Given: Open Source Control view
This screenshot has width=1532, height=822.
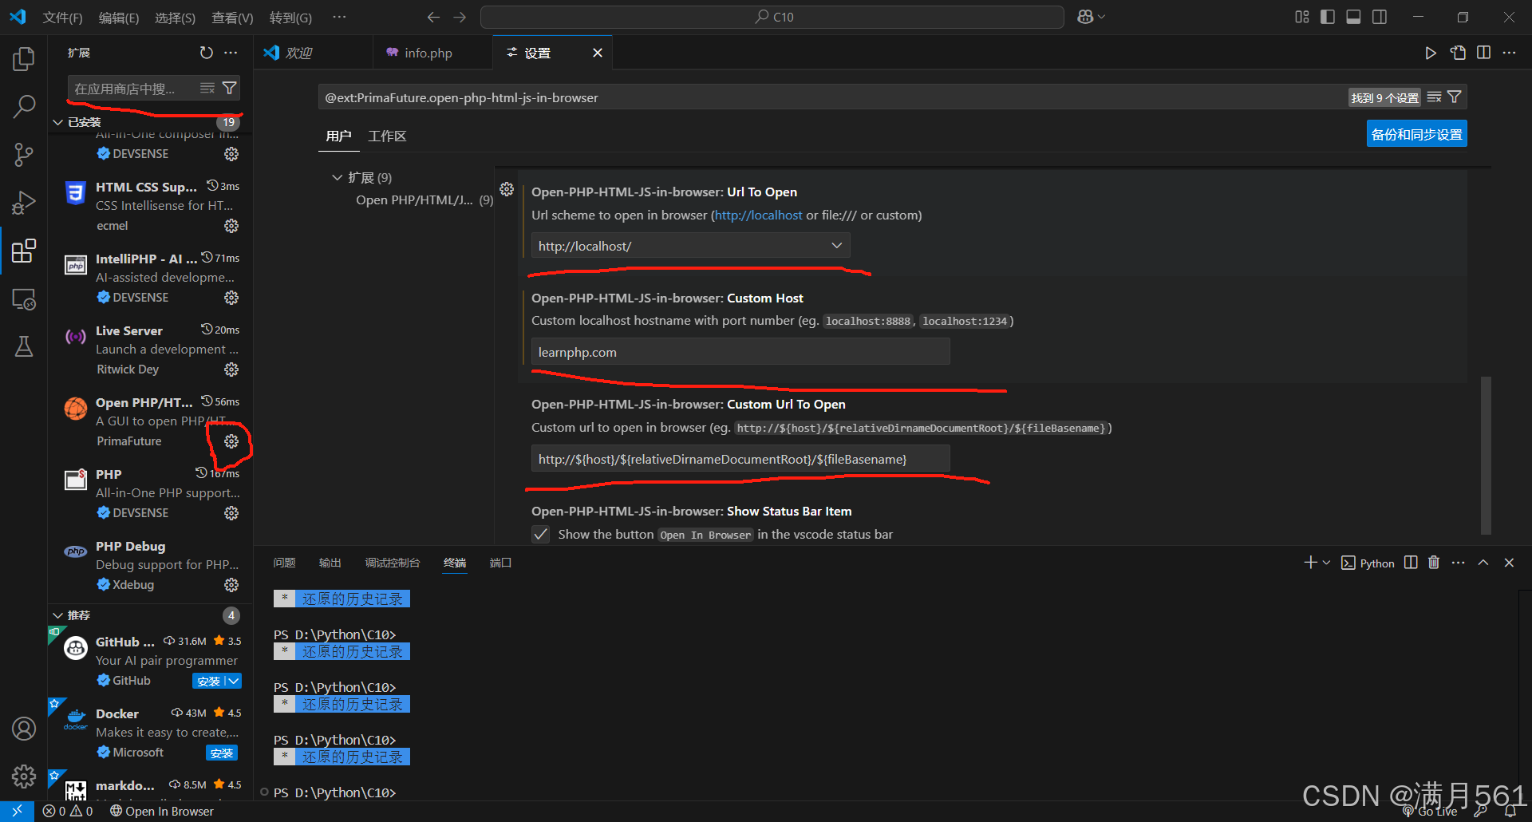Looking at the screenshot, I should tap(24, 154).
